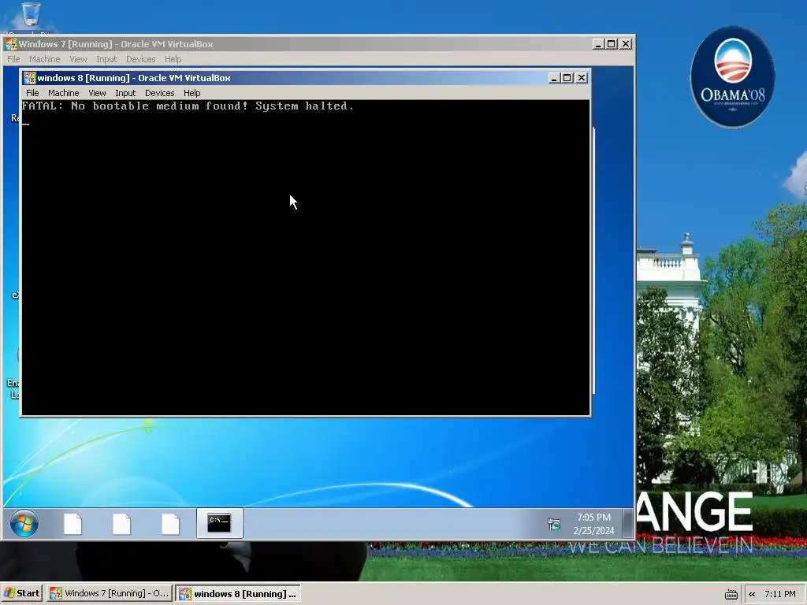Click the Obama '08 desktop gadget
Image resolution: width=807 pixels, height=605 pixels.
coord(732,77)
